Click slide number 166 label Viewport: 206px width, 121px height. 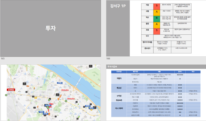point(108,59)
